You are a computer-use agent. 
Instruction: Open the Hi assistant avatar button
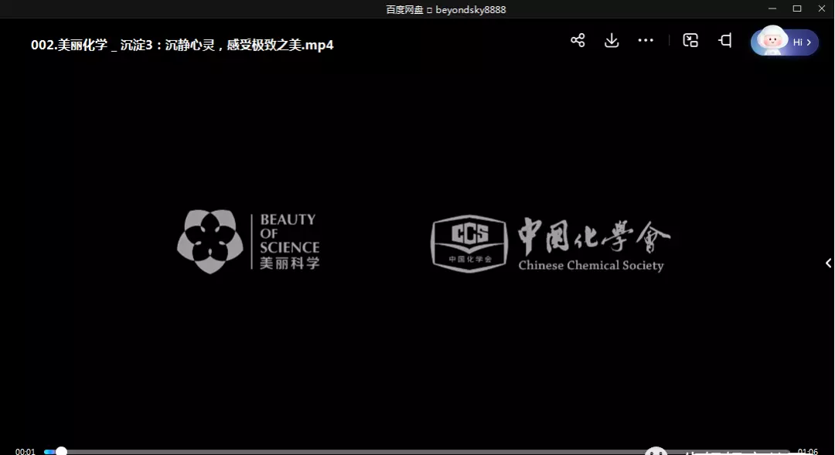785,41
